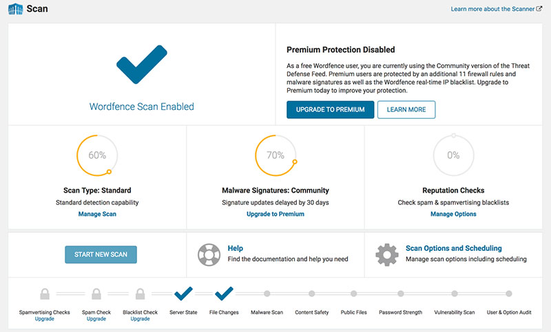Open the Manage Scan link
Screen dimensions: 551x332
pos(97,214)
